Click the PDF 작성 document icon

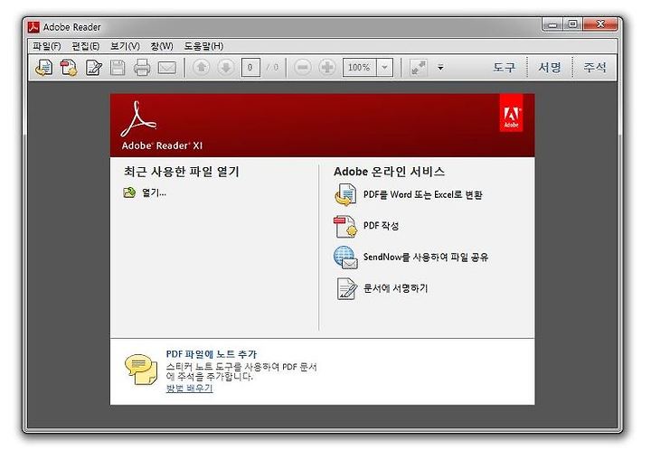point(345,226)
